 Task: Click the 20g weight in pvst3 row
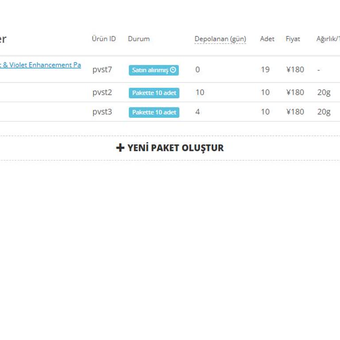[324, 112]
